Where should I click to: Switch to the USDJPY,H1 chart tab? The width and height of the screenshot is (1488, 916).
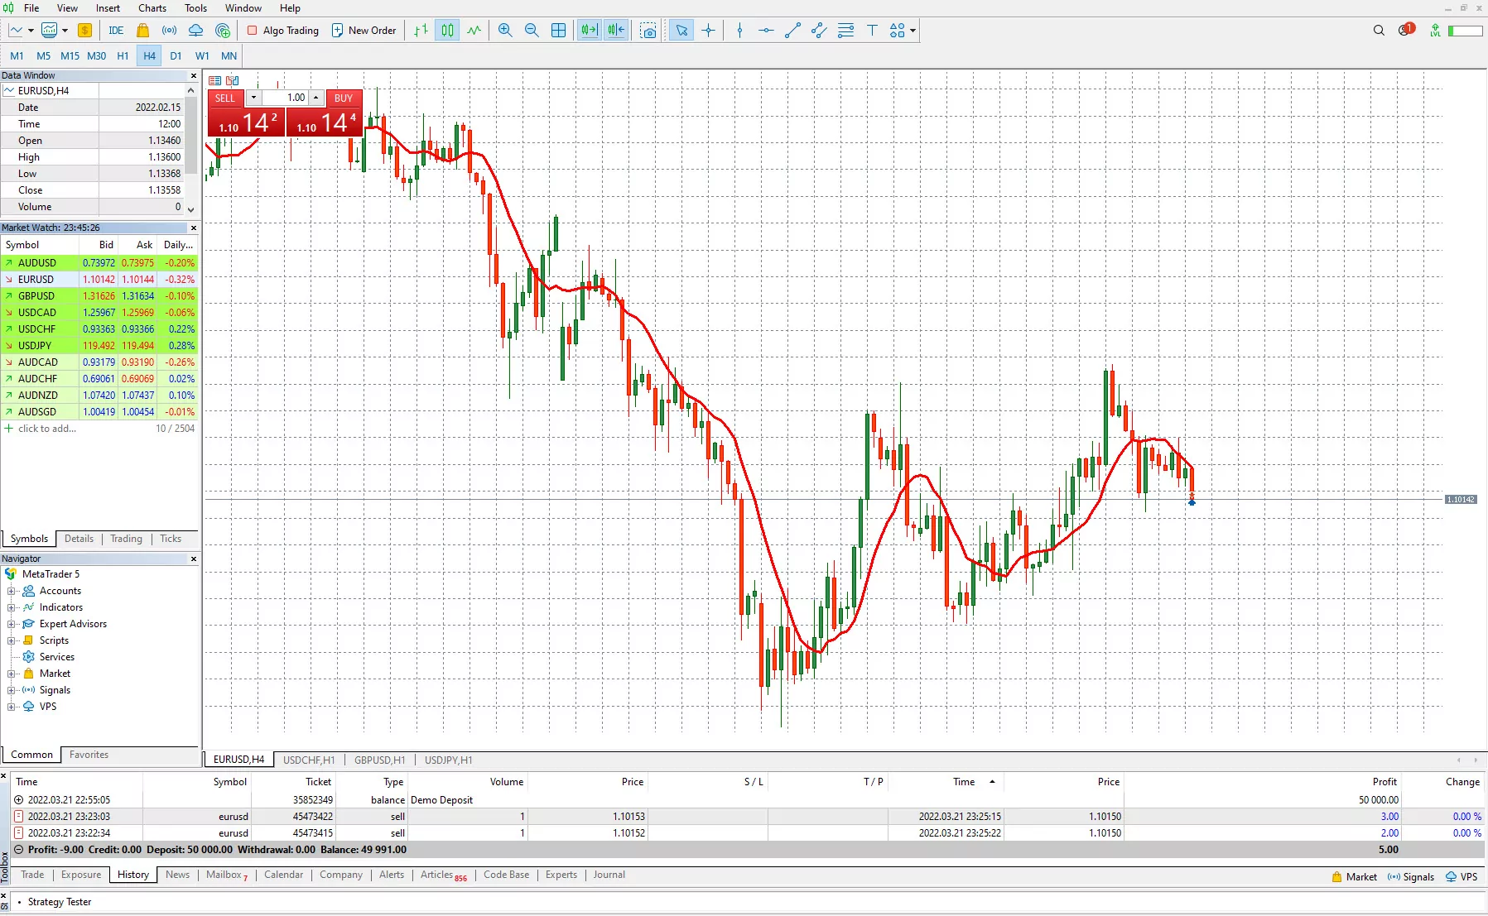(x=448, y=760)
